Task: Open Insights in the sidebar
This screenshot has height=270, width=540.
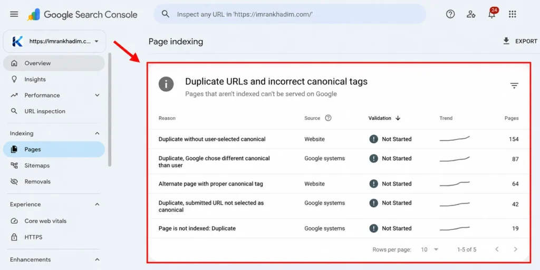Action: tap(54, 79)
